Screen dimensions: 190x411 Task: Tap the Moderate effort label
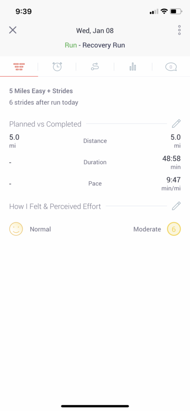(x=147, y=229)
